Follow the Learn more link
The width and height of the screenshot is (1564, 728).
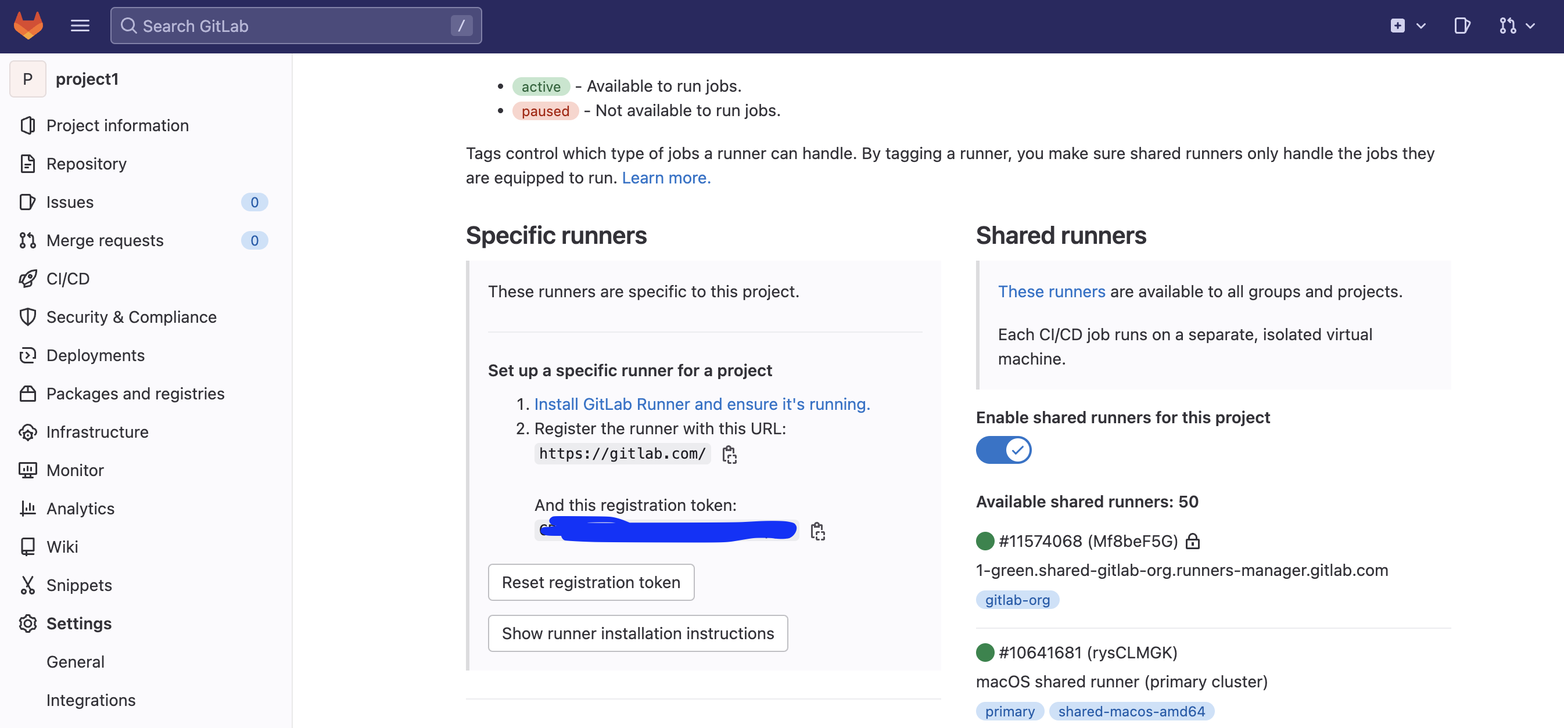(666, 178)
